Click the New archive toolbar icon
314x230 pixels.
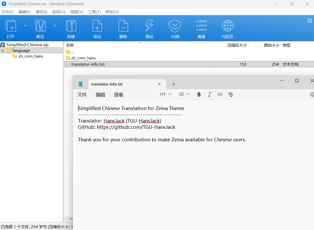71,26
